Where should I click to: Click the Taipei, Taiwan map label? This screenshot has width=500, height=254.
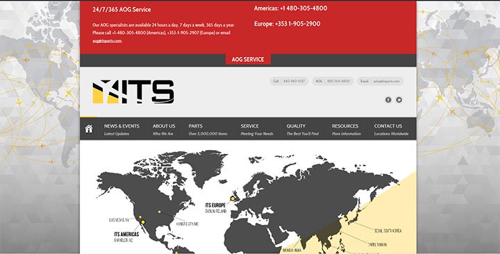click(377, 245)
